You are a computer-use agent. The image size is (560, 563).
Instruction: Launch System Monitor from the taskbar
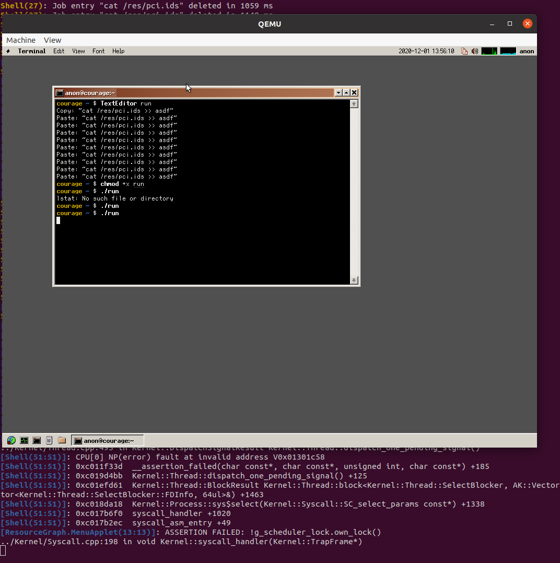(24, 440)
